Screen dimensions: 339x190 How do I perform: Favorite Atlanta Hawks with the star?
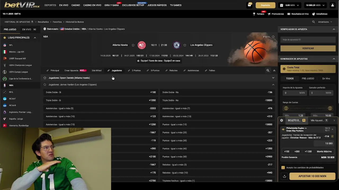133,45
